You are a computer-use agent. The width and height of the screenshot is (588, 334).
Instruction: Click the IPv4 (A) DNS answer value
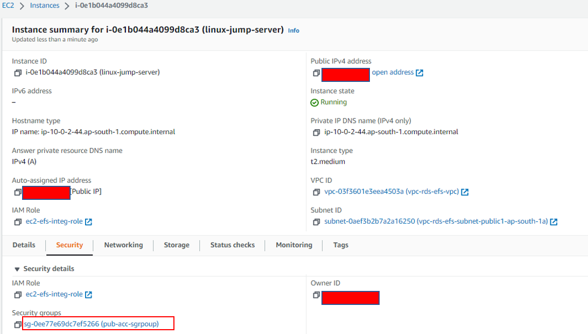point(24,162)
